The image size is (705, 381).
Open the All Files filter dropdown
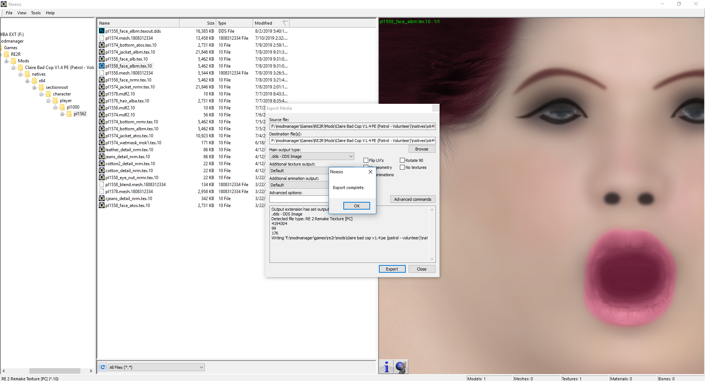click(x=156, y=367)
